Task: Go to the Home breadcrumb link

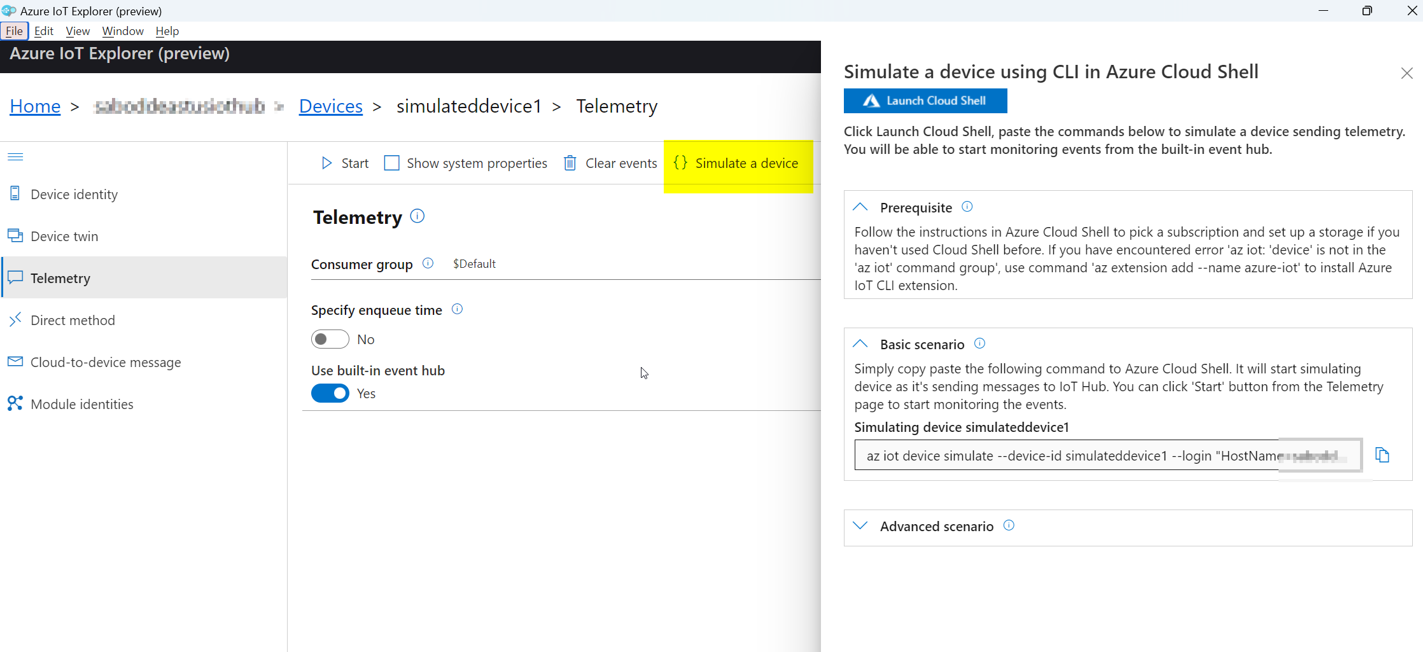Action: coord(35,106)
